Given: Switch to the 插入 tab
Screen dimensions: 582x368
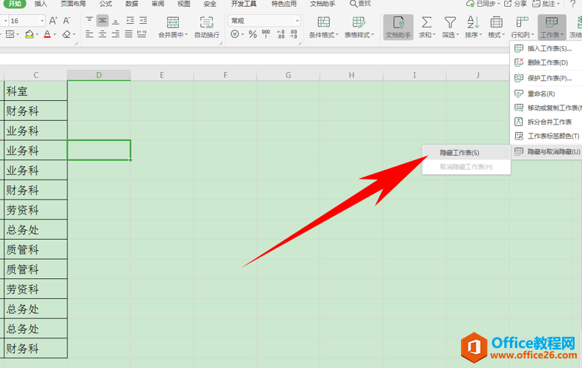Looking at the screenshot, I should click(x=41, y=4).
